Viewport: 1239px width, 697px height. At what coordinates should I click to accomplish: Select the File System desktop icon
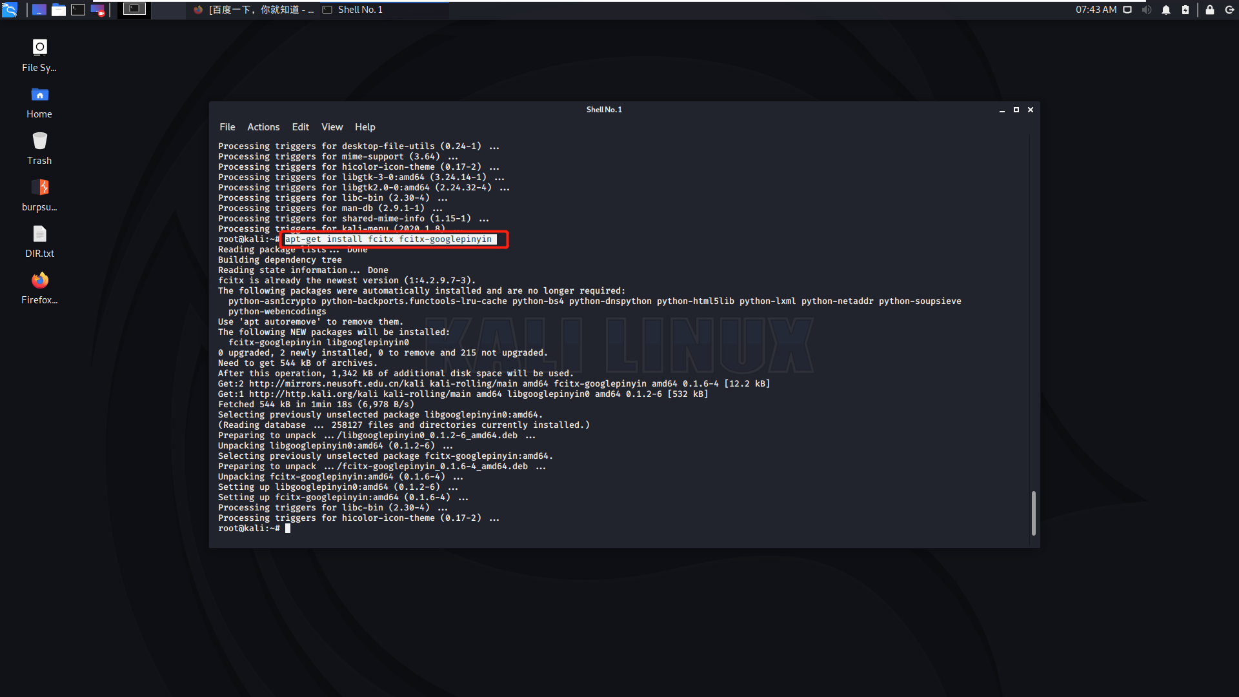point(39,56)
